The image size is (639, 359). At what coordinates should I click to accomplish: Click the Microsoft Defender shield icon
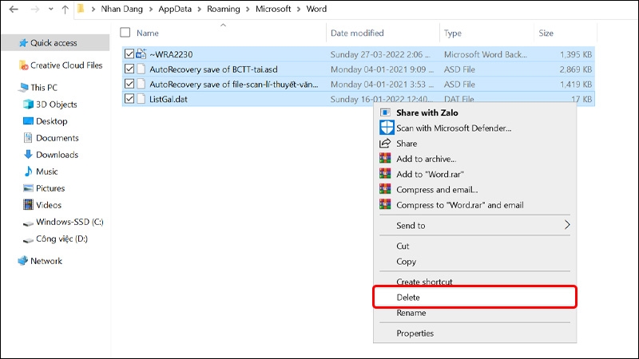pos(387,128)
